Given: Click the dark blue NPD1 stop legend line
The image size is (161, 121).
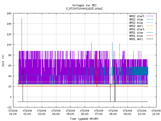Looking at the screenshot, I should click(x=150, y=33).
